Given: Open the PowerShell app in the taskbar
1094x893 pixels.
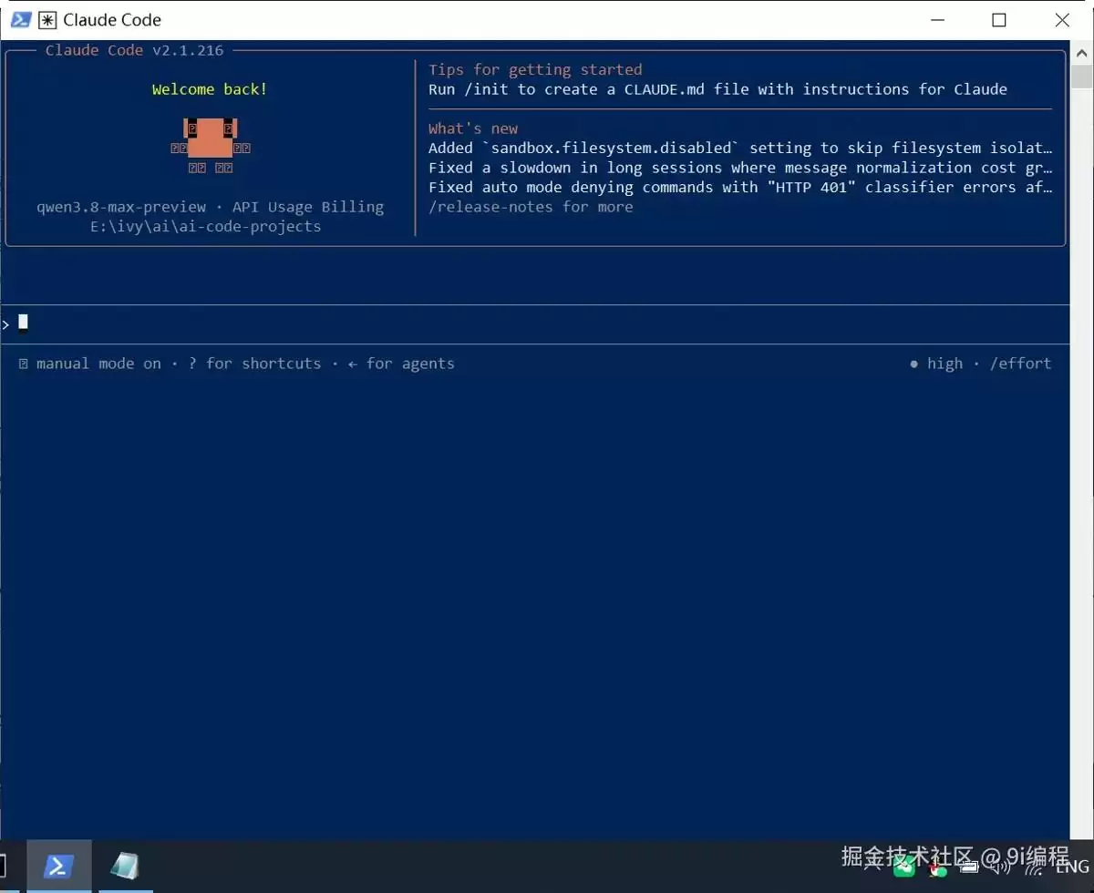Looking at the screenshot, I should click(58, 867).
